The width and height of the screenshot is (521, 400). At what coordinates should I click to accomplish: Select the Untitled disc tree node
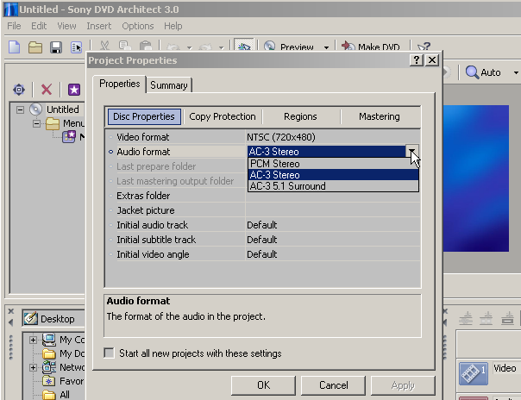click(62, 109)
